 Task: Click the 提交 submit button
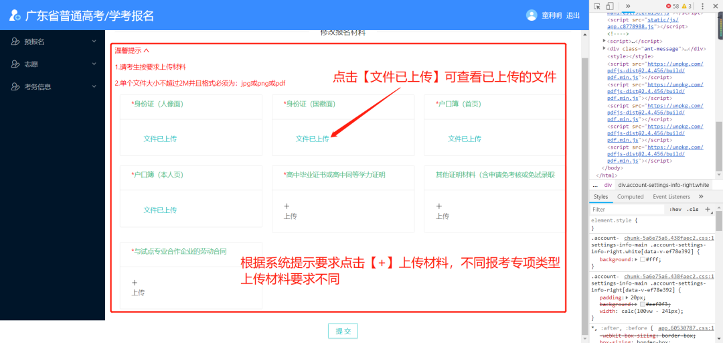coord(343,331)
